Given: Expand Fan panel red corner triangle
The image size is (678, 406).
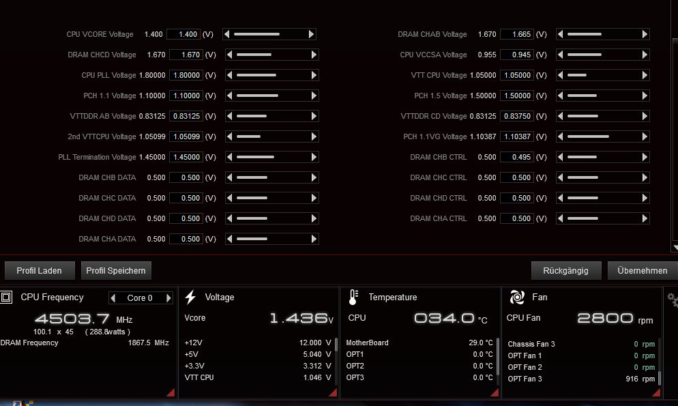Looking at the screenshot, I should click(656, 392).
